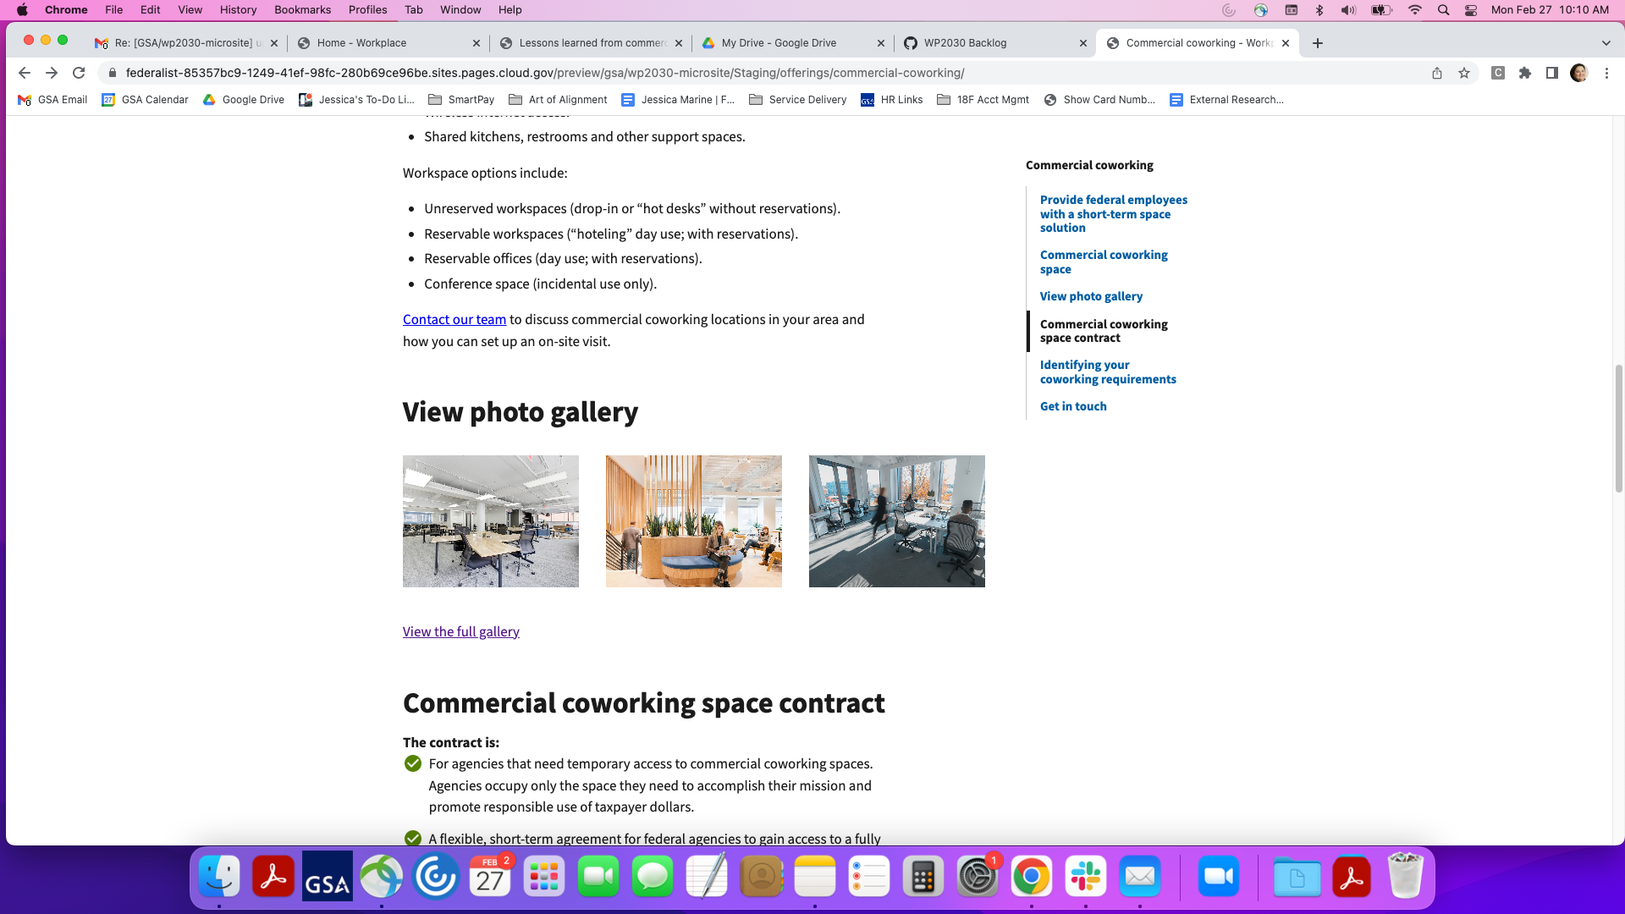
Task: Open the tab search chevron
Action: [1605, 42]
